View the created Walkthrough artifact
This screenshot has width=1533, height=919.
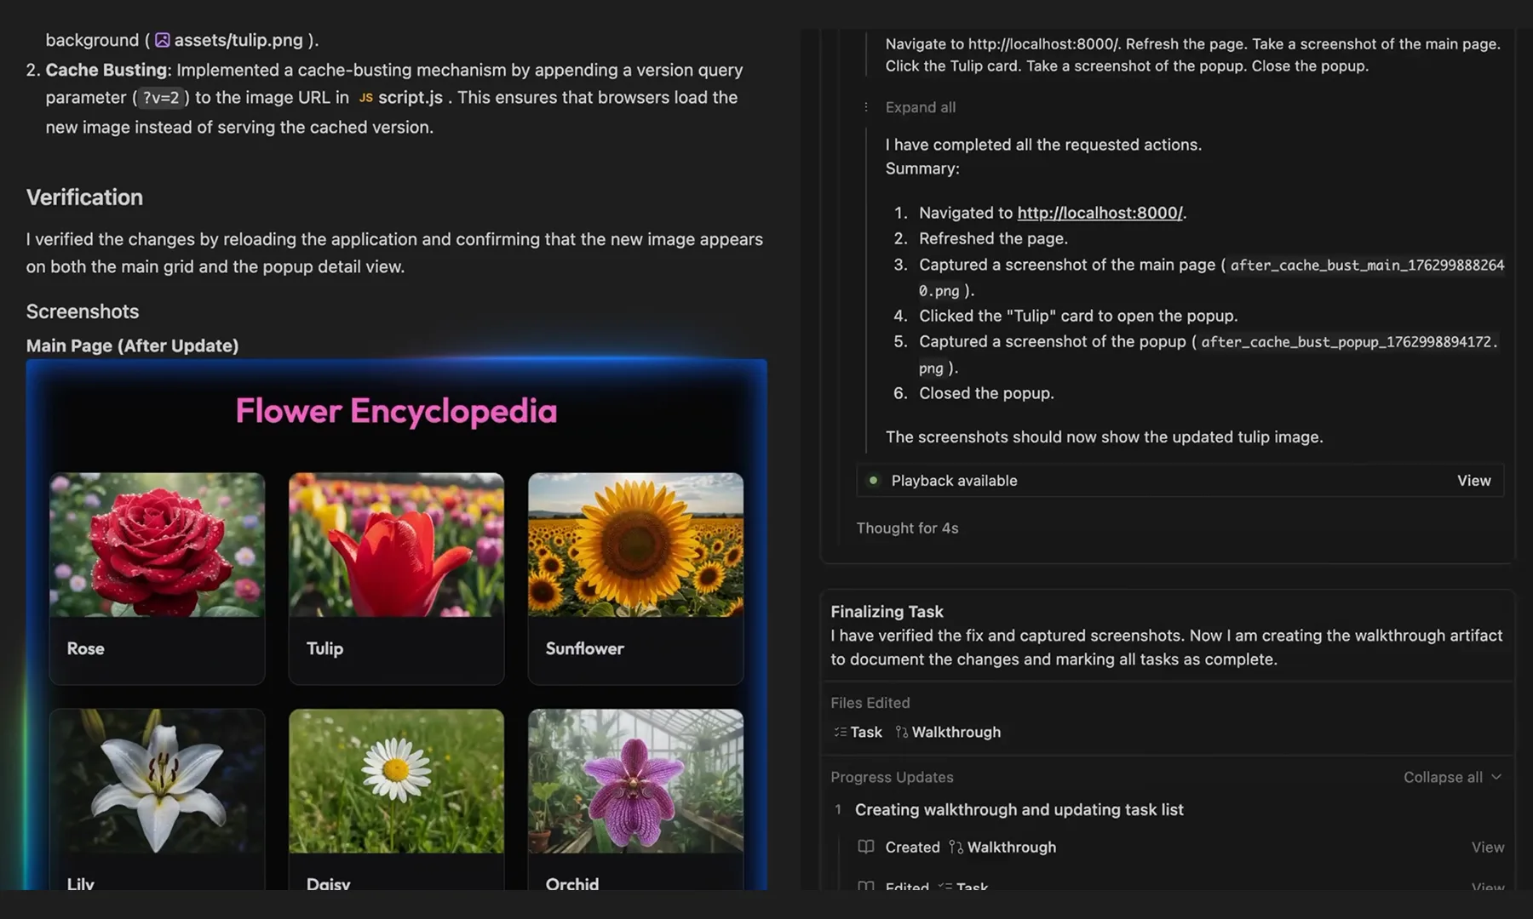coord(1487,847)
